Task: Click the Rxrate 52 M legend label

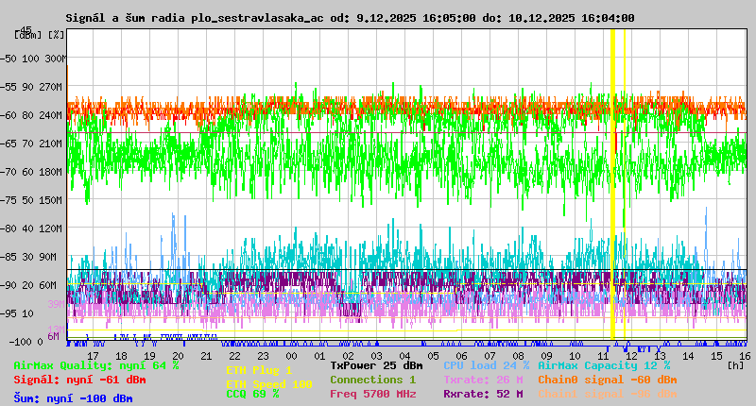Action: click(x=483, y=394)
